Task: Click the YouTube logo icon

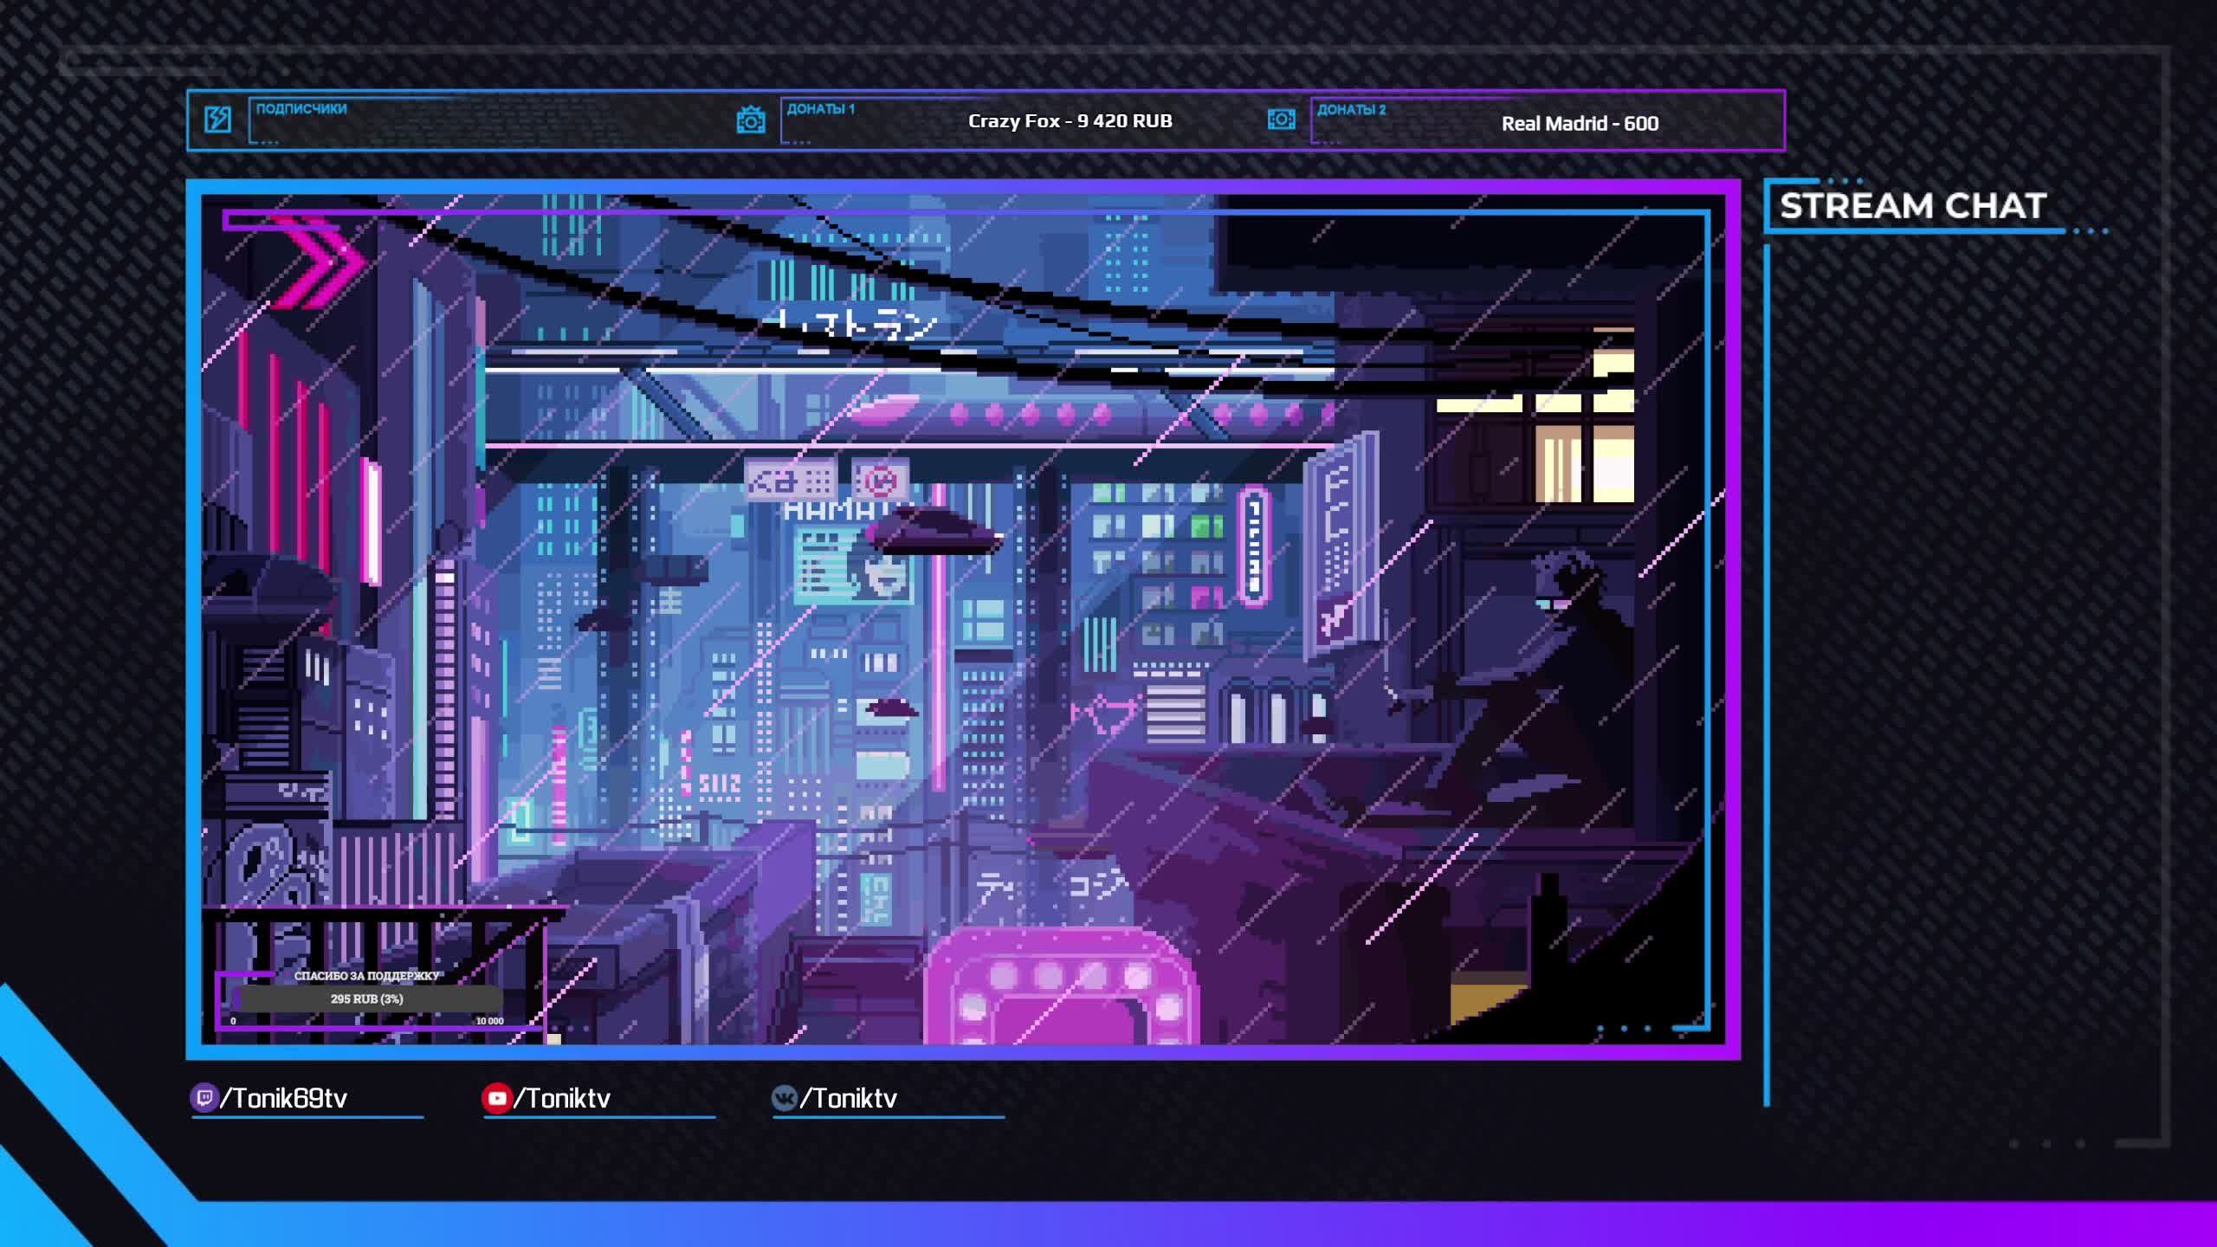Action: 496,1098
